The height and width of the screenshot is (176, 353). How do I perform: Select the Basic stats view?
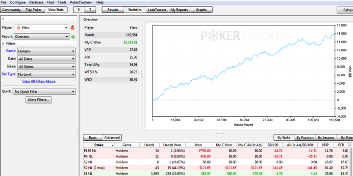click(x=93, y=137)
